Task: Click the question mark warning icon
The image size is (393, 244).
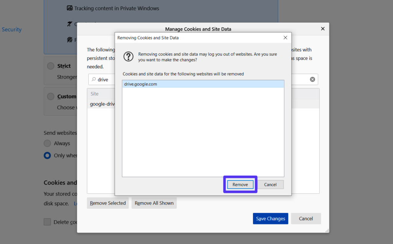Action: pyautogui.click(x=129, y=57)
